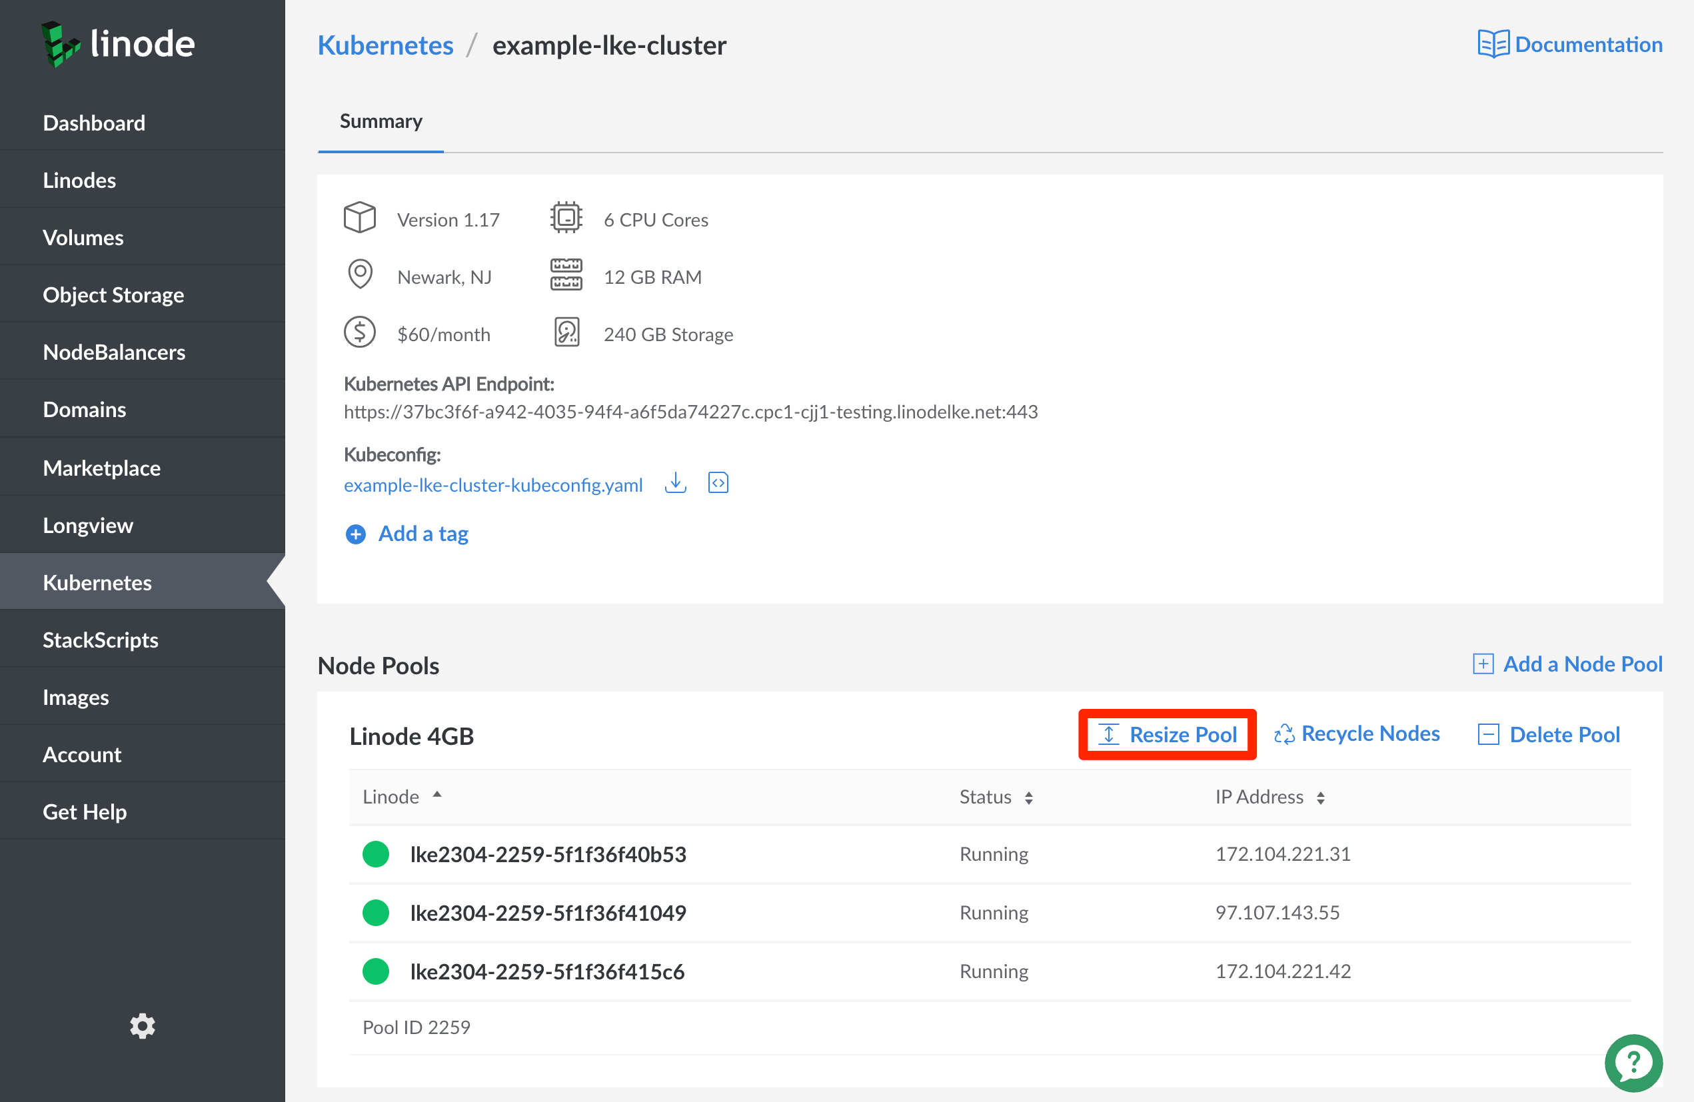1694x1102 pixels.
Task: Open node lke2304-2259-5f1f36f41049
Action: click(547, 912)
